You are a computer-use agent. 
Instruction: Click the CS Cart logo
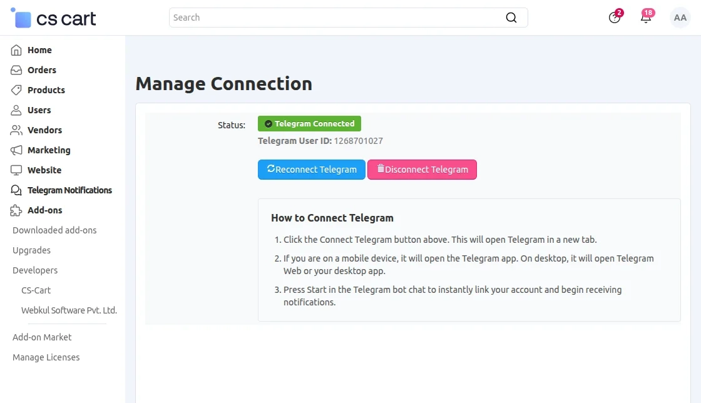coord(53,18)
